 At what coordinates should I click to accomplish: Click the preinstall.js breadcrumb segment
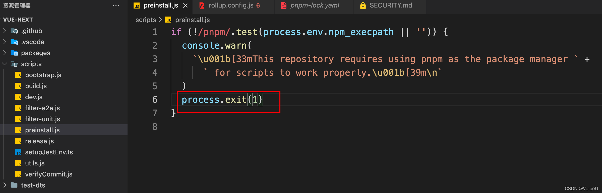pyautogui.click(x=193, y=20)
